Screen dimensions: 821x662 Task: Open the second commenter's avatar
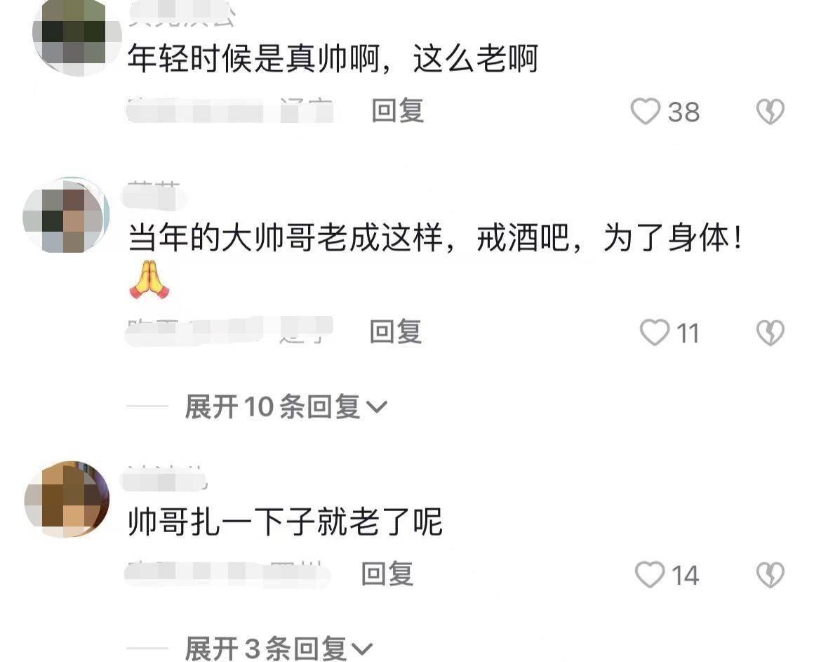[67, 216]
